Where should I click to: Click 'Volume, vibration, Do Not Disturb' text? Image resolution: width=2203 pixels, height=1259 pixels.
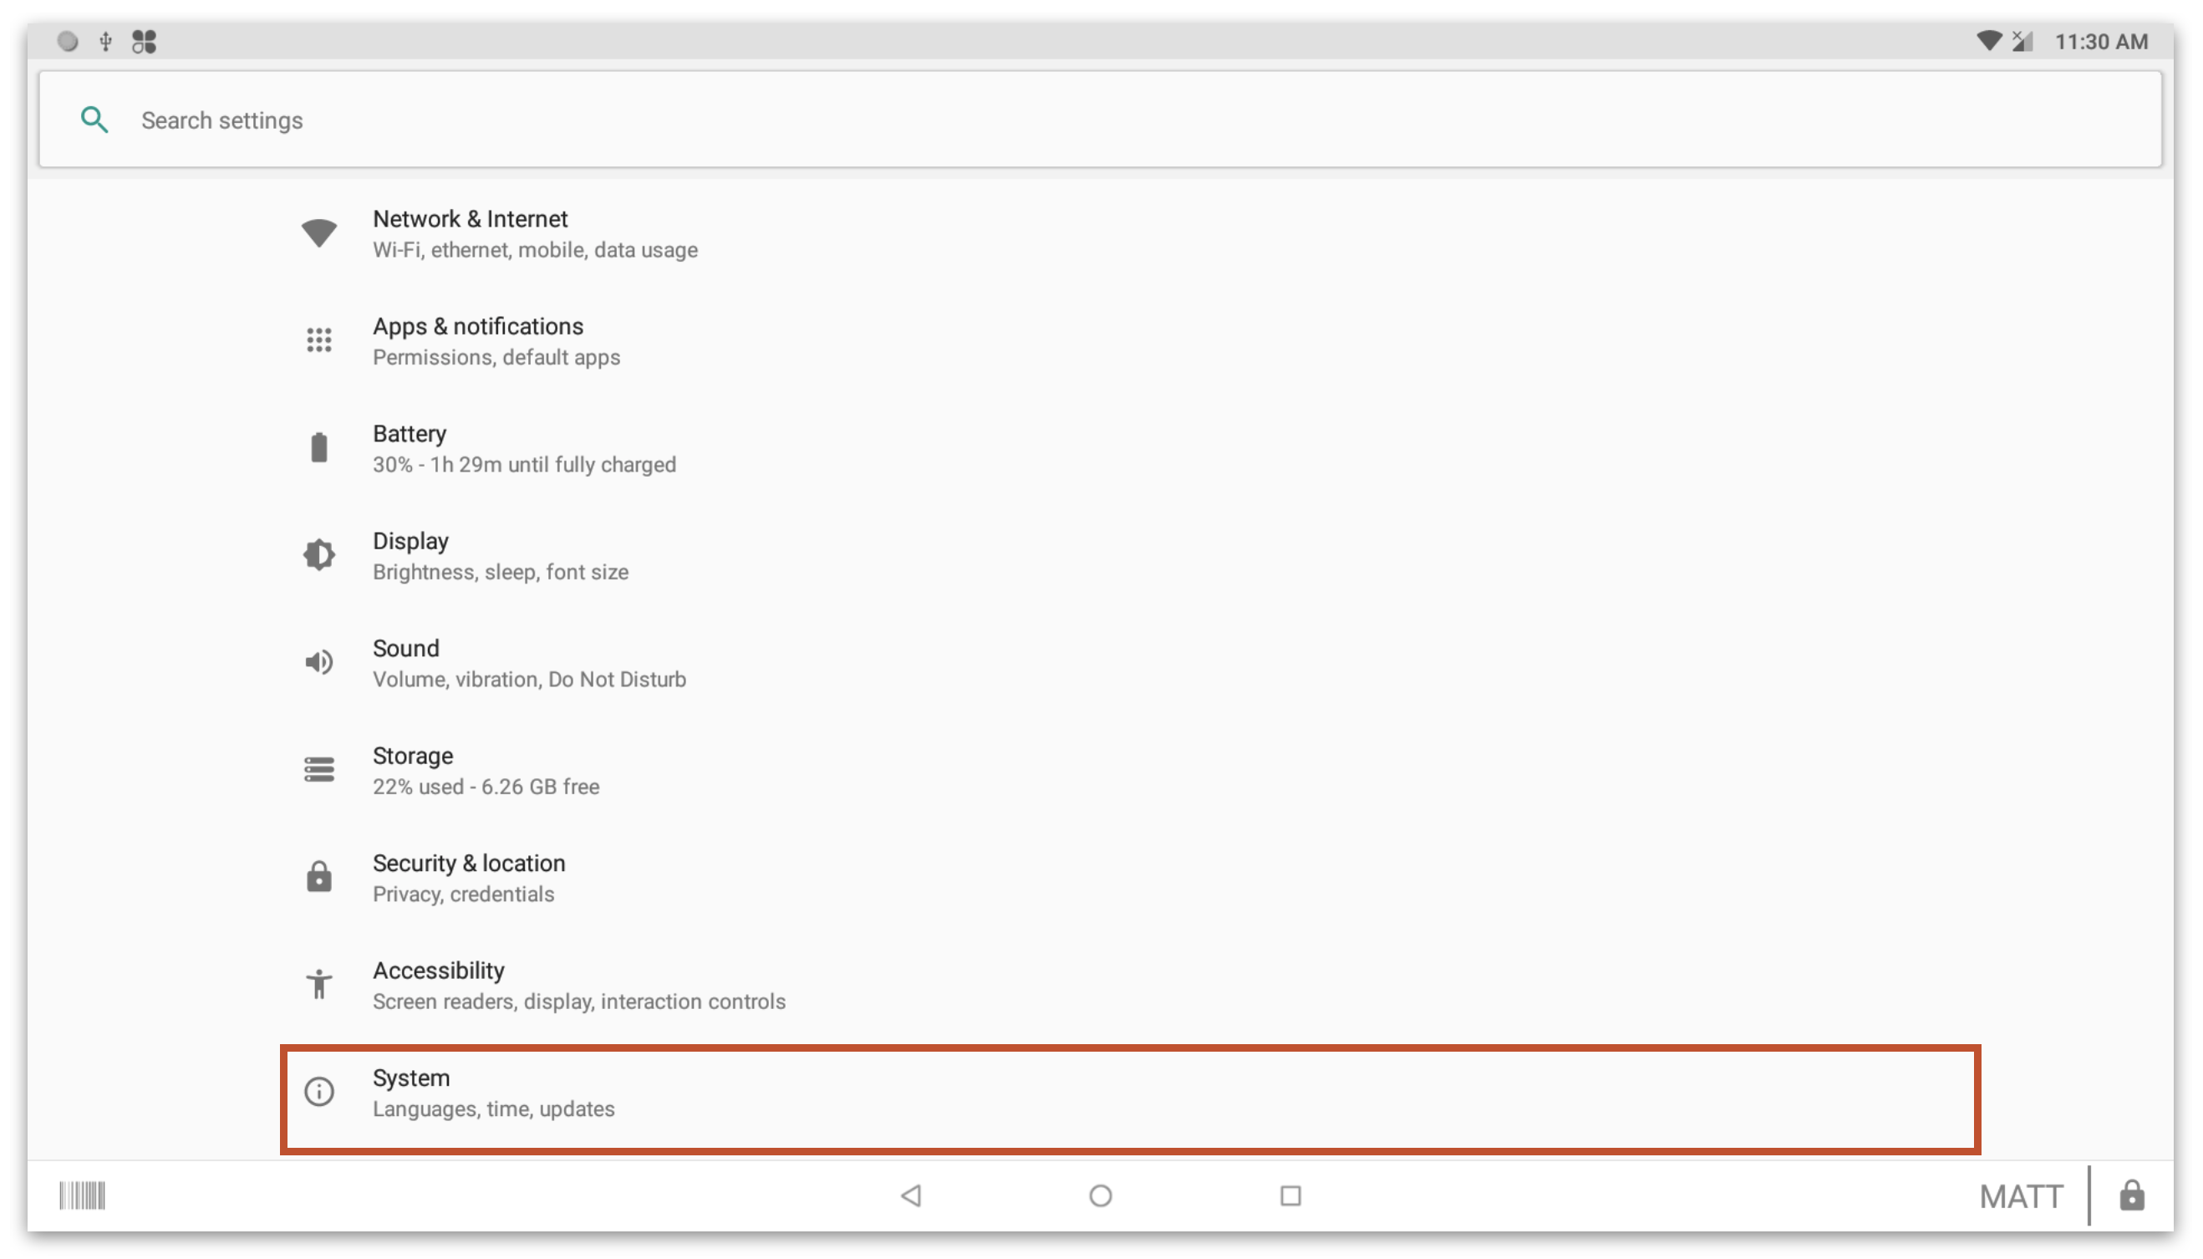(529, 679)
